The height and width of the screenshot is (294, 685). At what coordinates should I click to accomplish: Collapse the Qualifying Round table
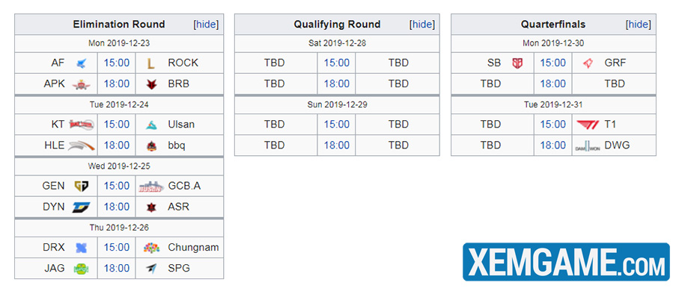coord(422,25)
